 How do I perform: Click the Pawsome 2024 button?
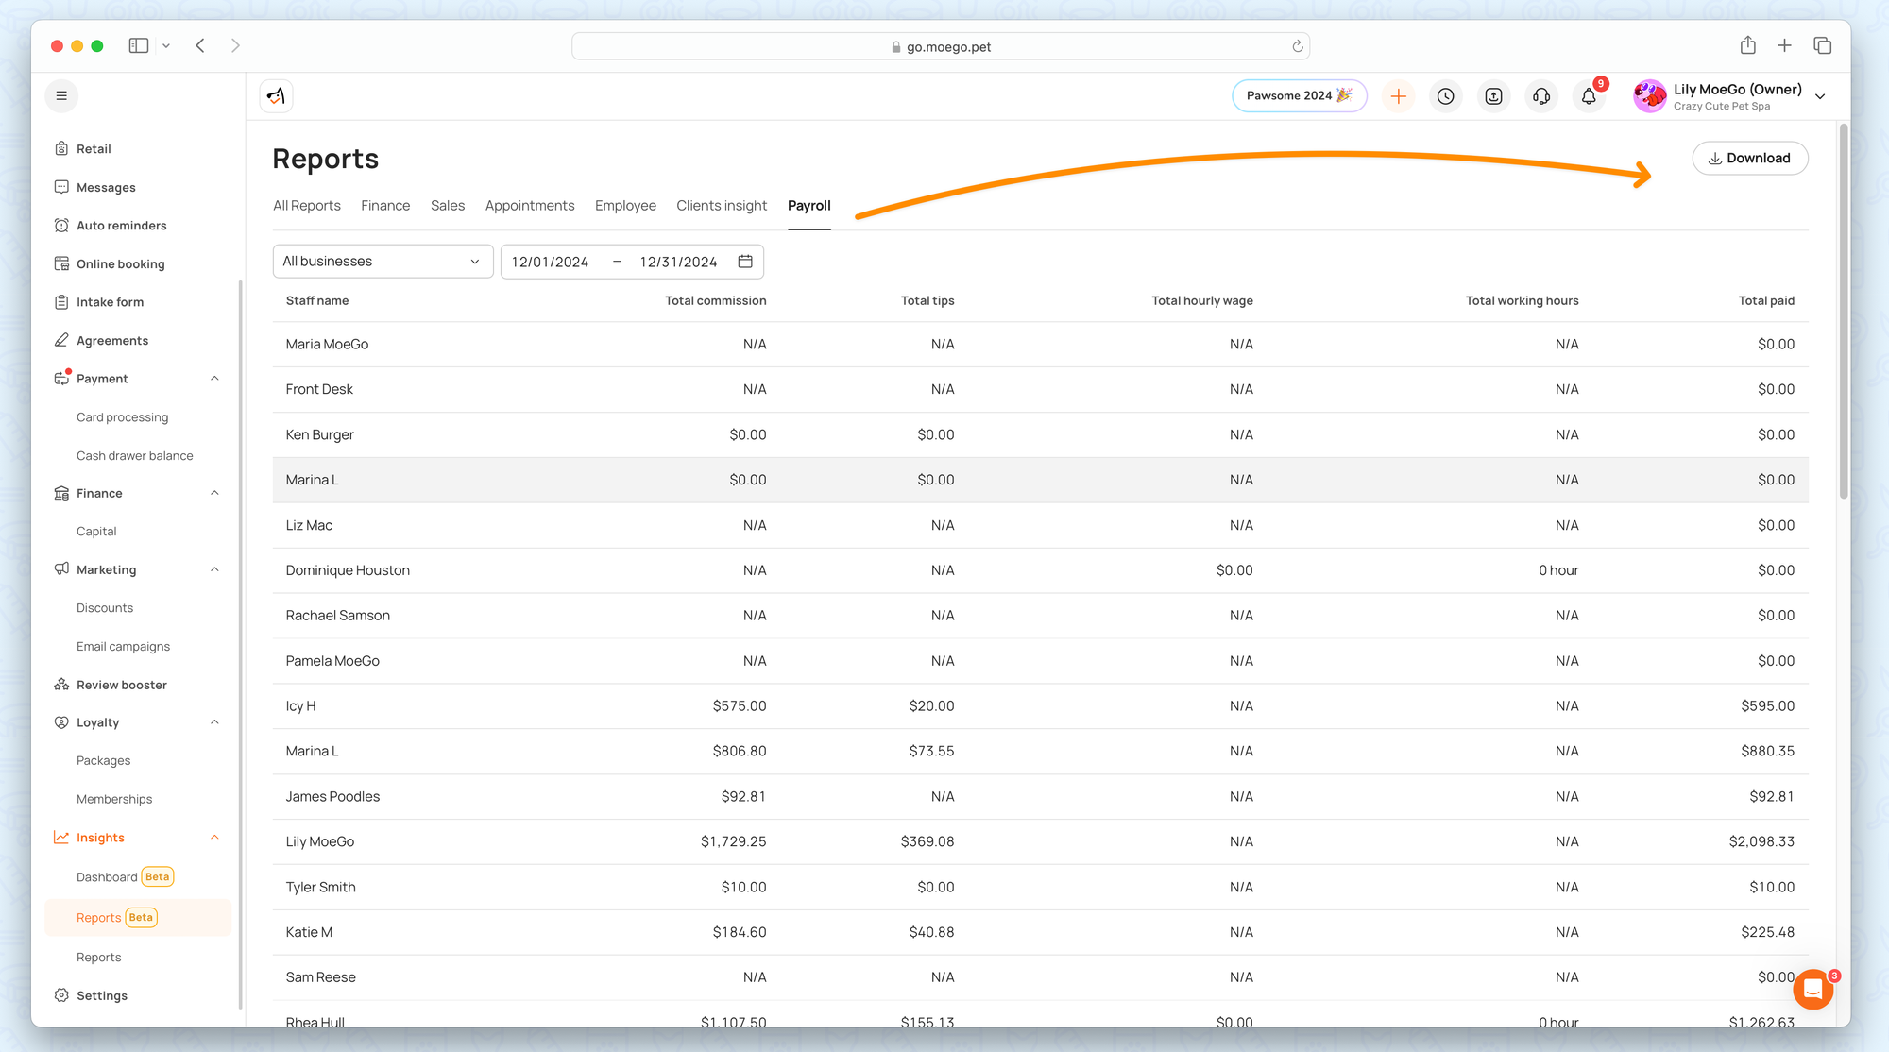coord(1299,96)
